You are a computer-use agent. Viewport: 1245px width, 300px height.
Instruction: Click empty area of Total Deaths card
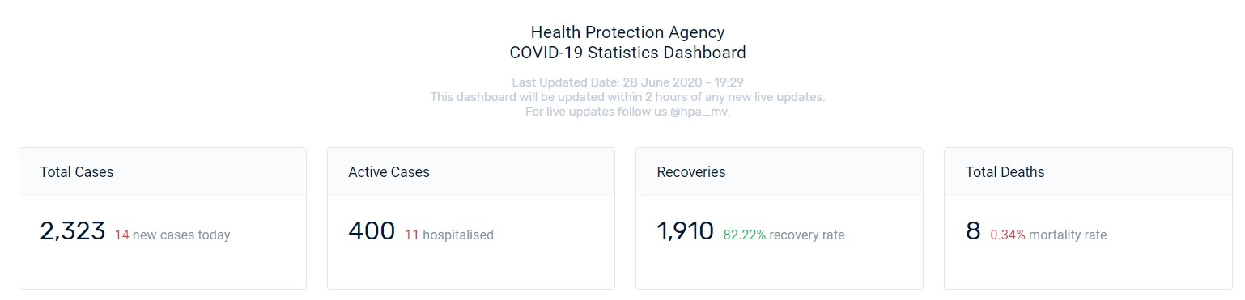[1088, 267]
